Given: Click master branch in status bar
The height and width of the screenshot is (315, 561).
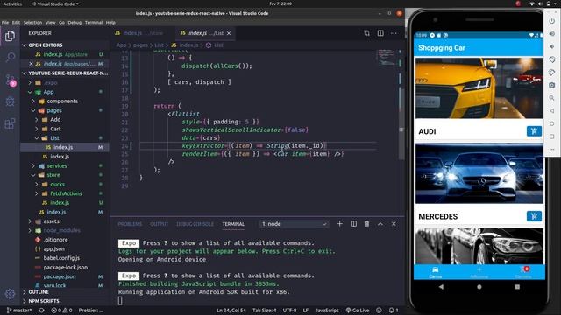Looking at the screenshot, I should tap(19, 311).
